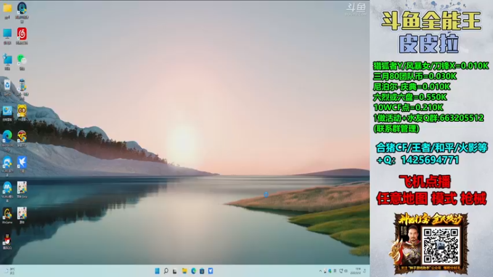Open the volume icon in the system tray
This screenshot has height=277, width=493.
[x=346, y=271]
